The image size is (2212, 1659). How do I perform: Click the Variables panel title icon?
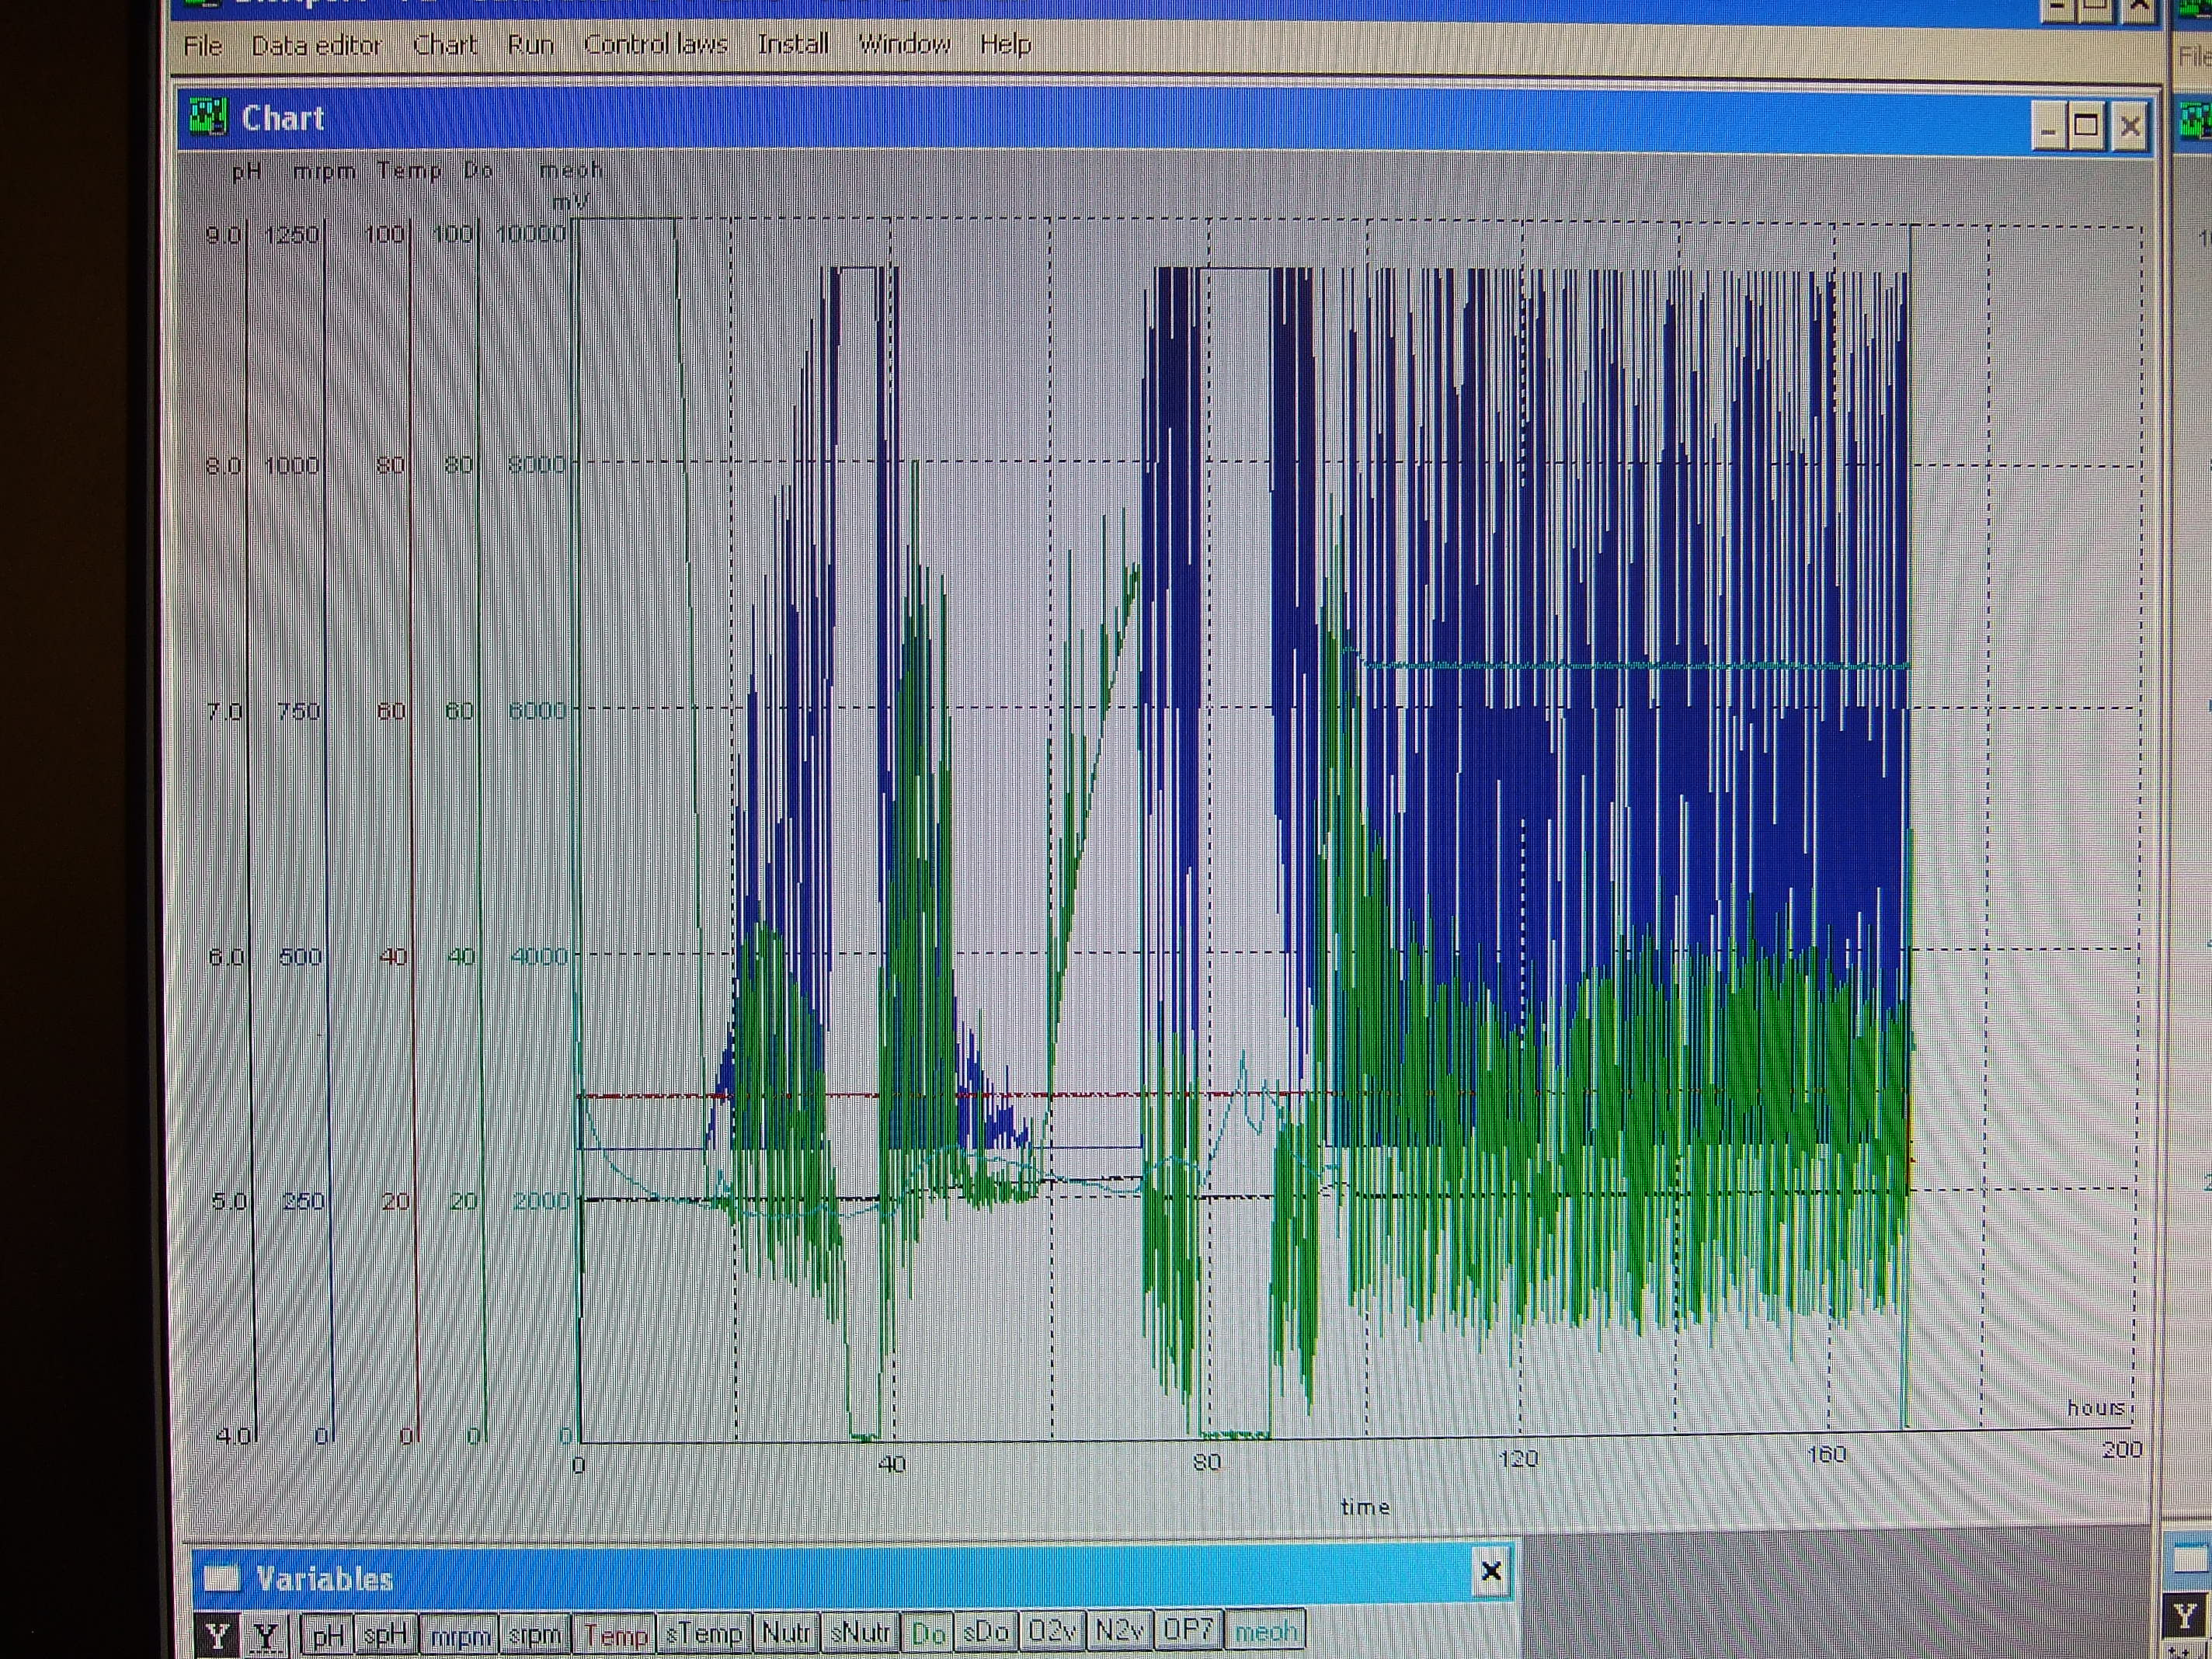click(x=222, y=1579)
